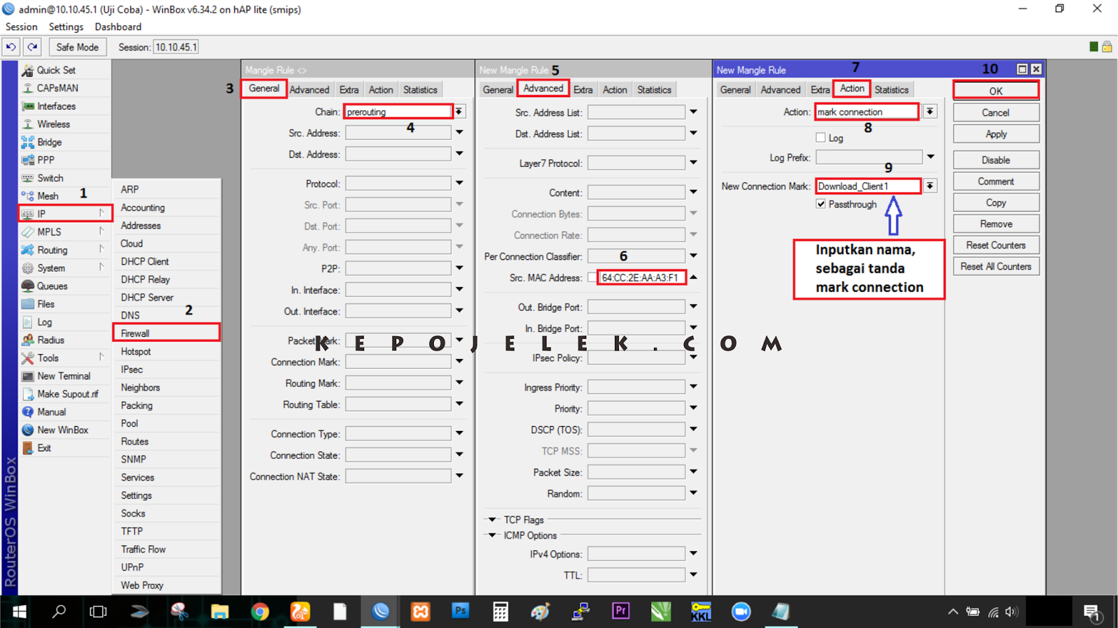Select Firewall in the IP submenu
The width and height of the screenshot is (1118, 628).
click(166, 333)
